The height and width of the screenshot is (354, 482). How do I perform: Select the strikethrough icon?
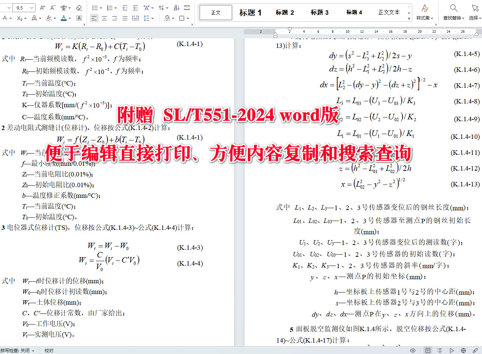[x=5, y=18]
